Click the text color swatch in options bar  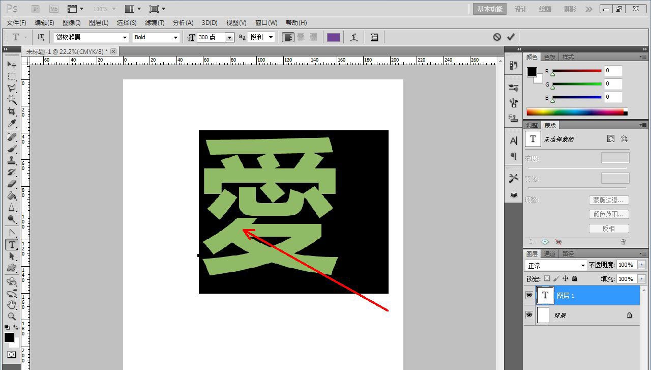[334, 37]
